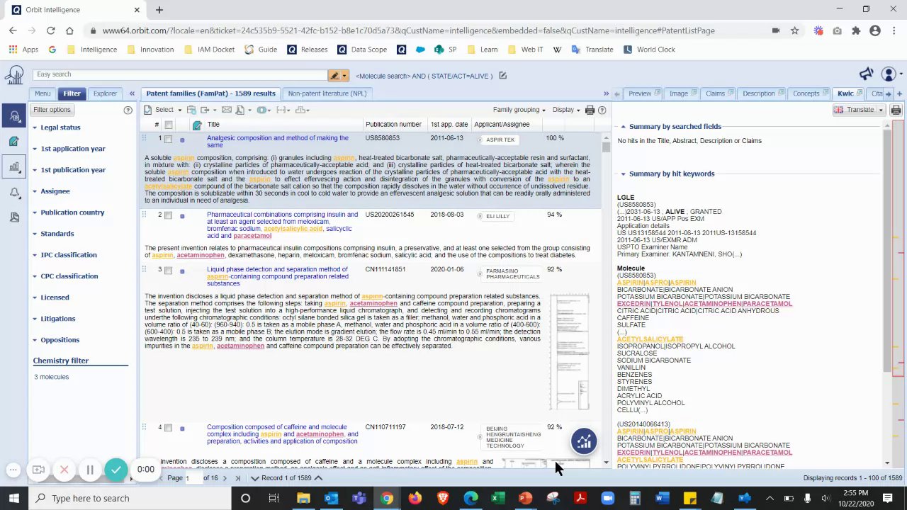The width and height of the screenshot is (907, 510).
Task: Open results list help icon
Action: pyautogui.click(x=602, y=110)
